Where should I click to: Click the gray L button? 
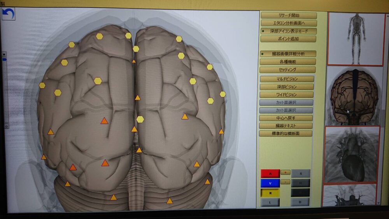(x=270, y=202)
